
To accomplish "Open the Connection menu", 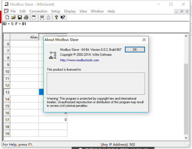I will coord(38,11).
